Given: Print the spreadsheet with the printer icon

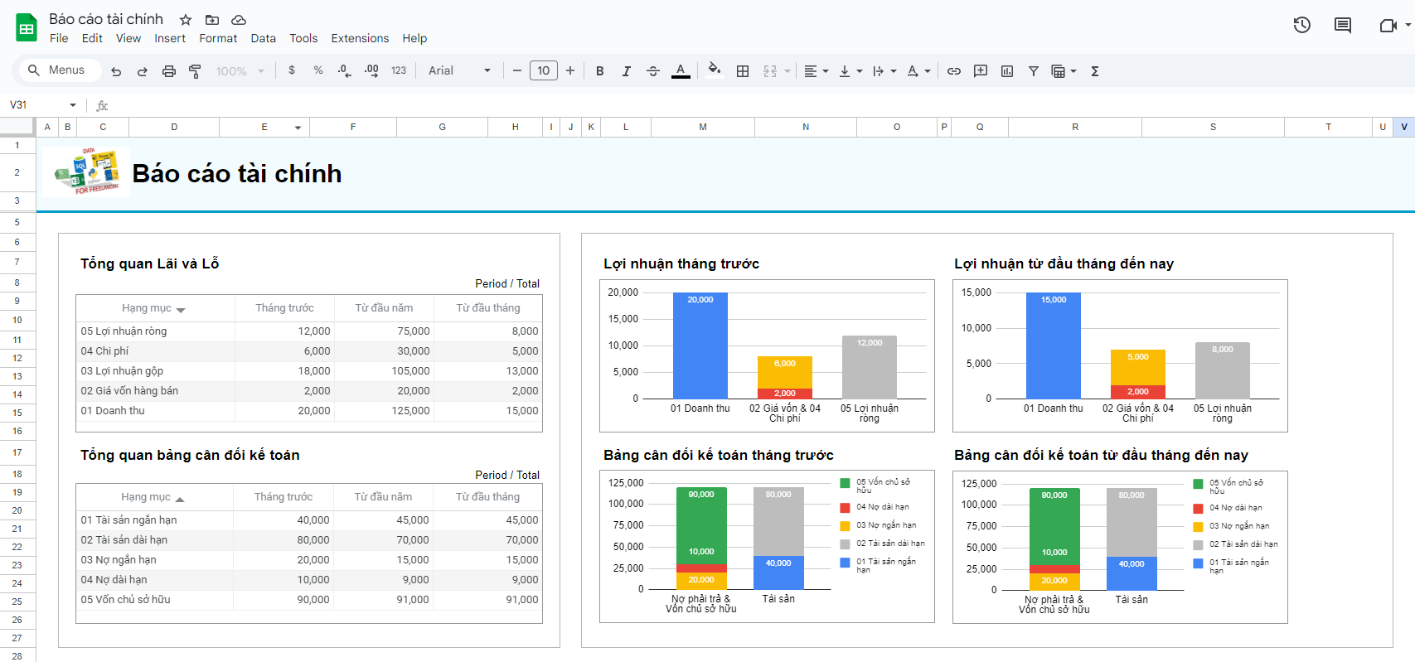Looking at the screenshot, I should (169, 71).
